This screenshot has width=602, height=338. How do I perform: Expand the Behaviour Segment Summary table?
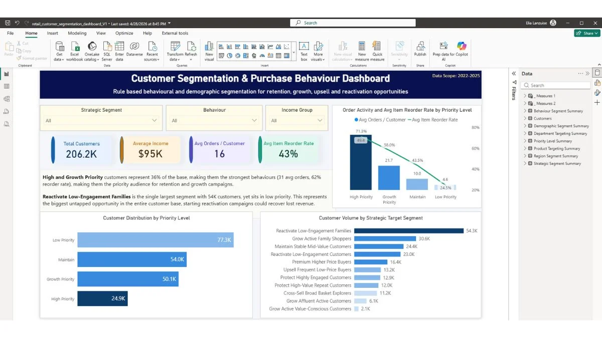[x=525, y=111]
